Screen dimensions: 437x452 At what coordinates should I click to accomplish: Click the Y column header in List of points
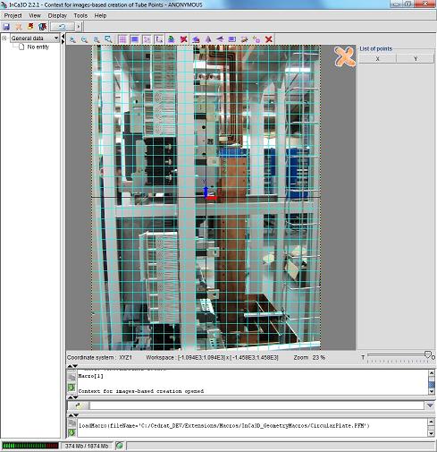416,59
